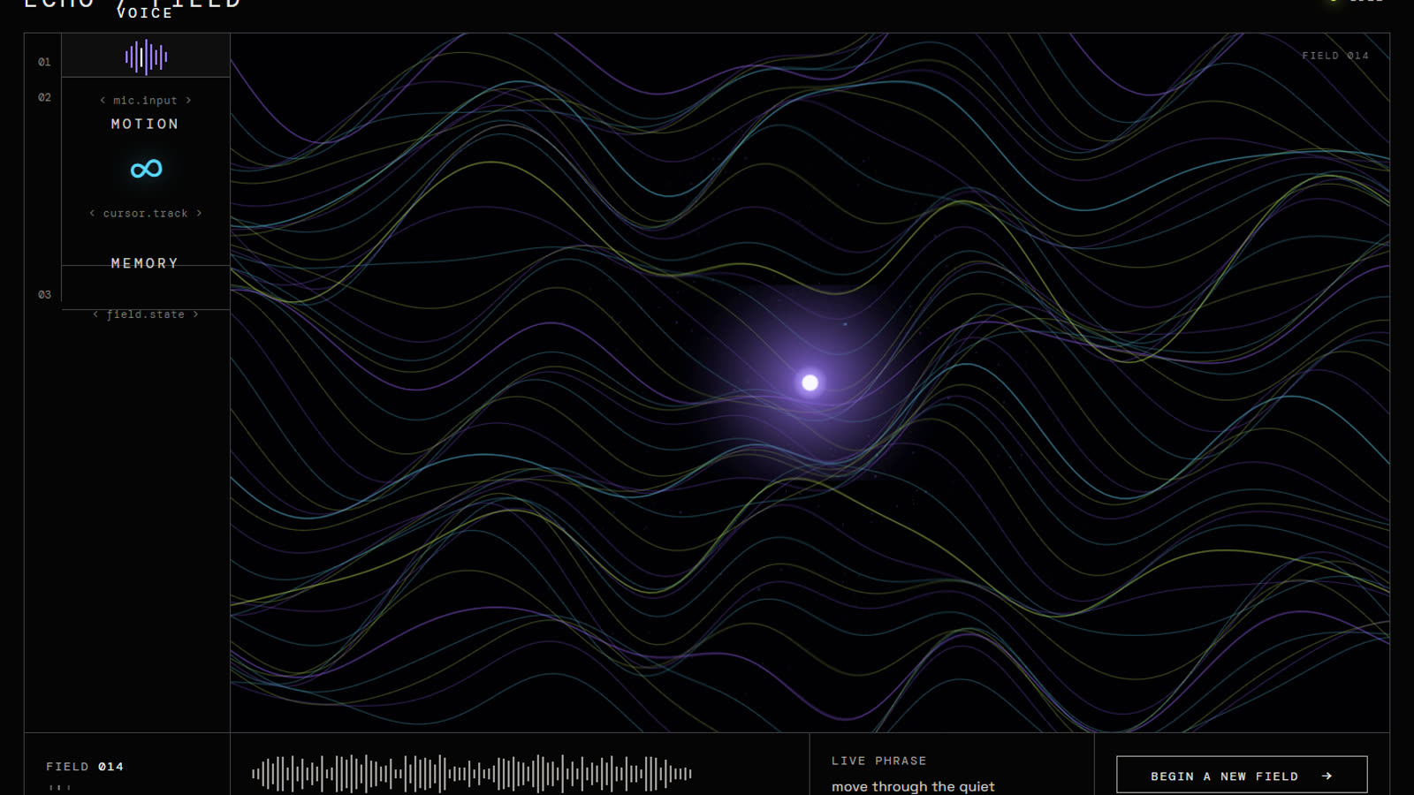Open the VOICE section label

tap(145, 13)
